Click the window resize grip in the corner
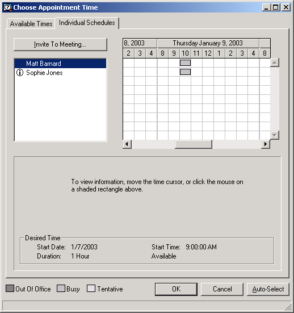294x313 pixels. point(288,306)
